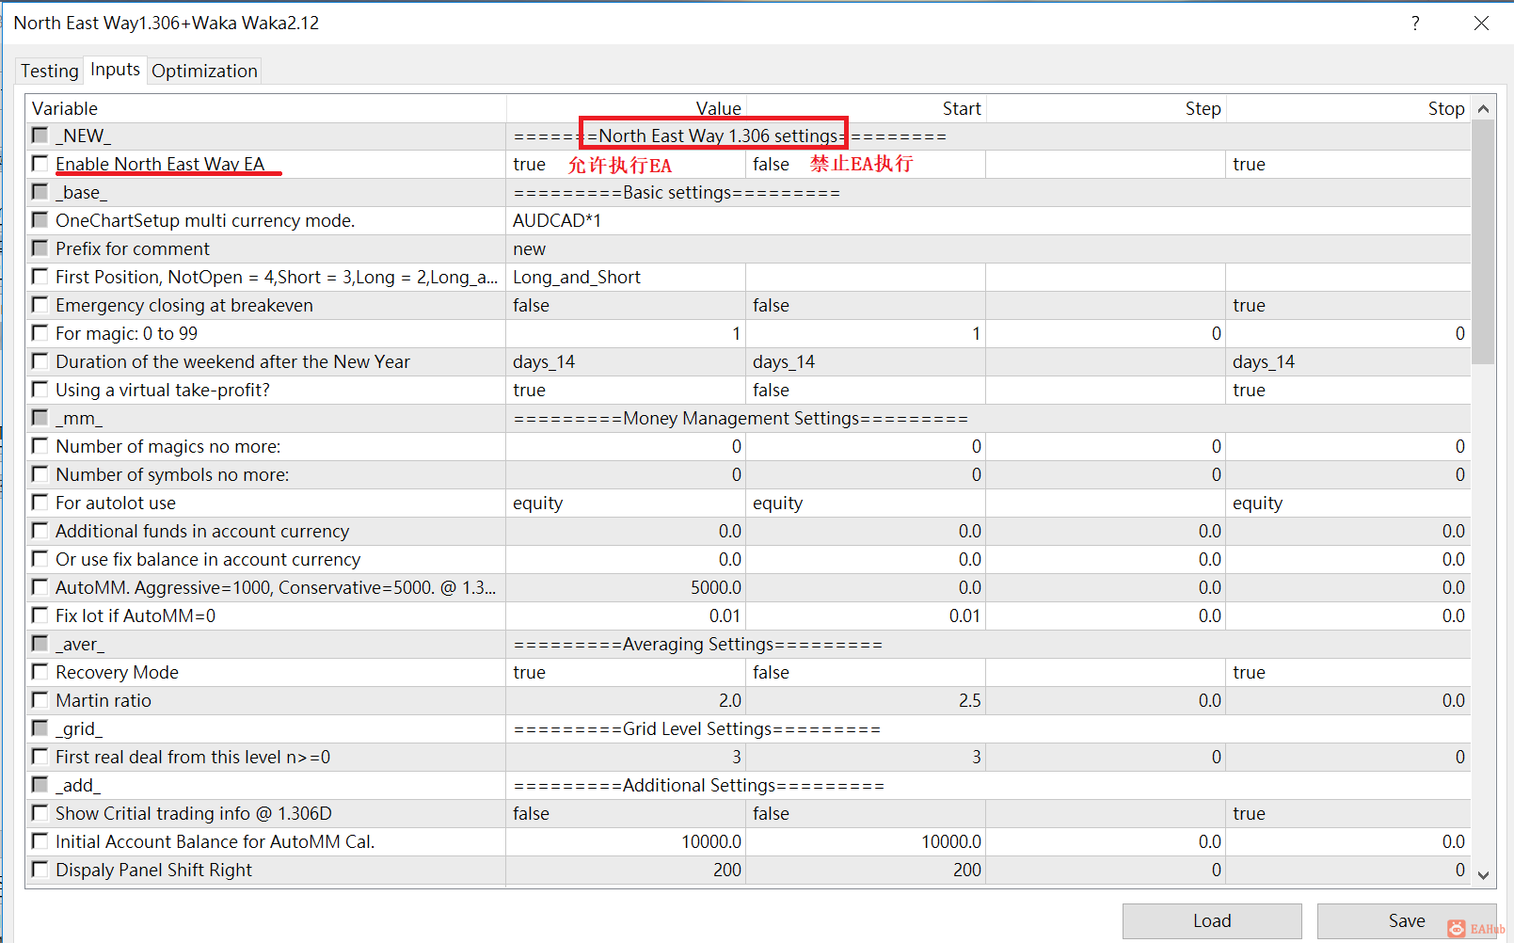Select the Grid Level Settings separator row
This screenshot has height=943, width=1514.
click(748, 728)
